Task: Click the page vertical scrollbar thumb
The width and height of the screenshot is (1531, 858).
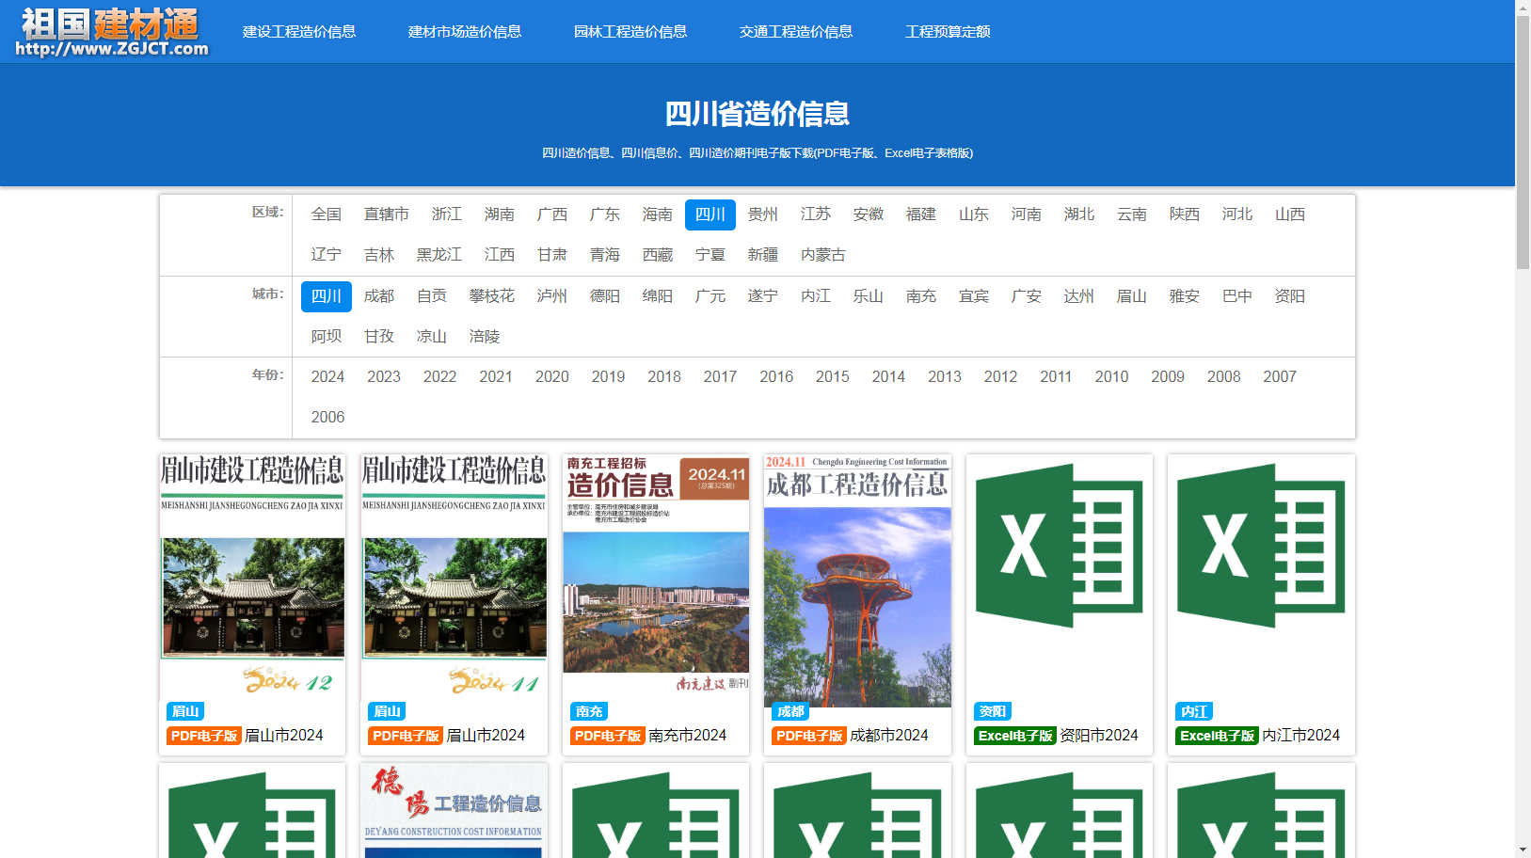Action: coord(1523,142)
